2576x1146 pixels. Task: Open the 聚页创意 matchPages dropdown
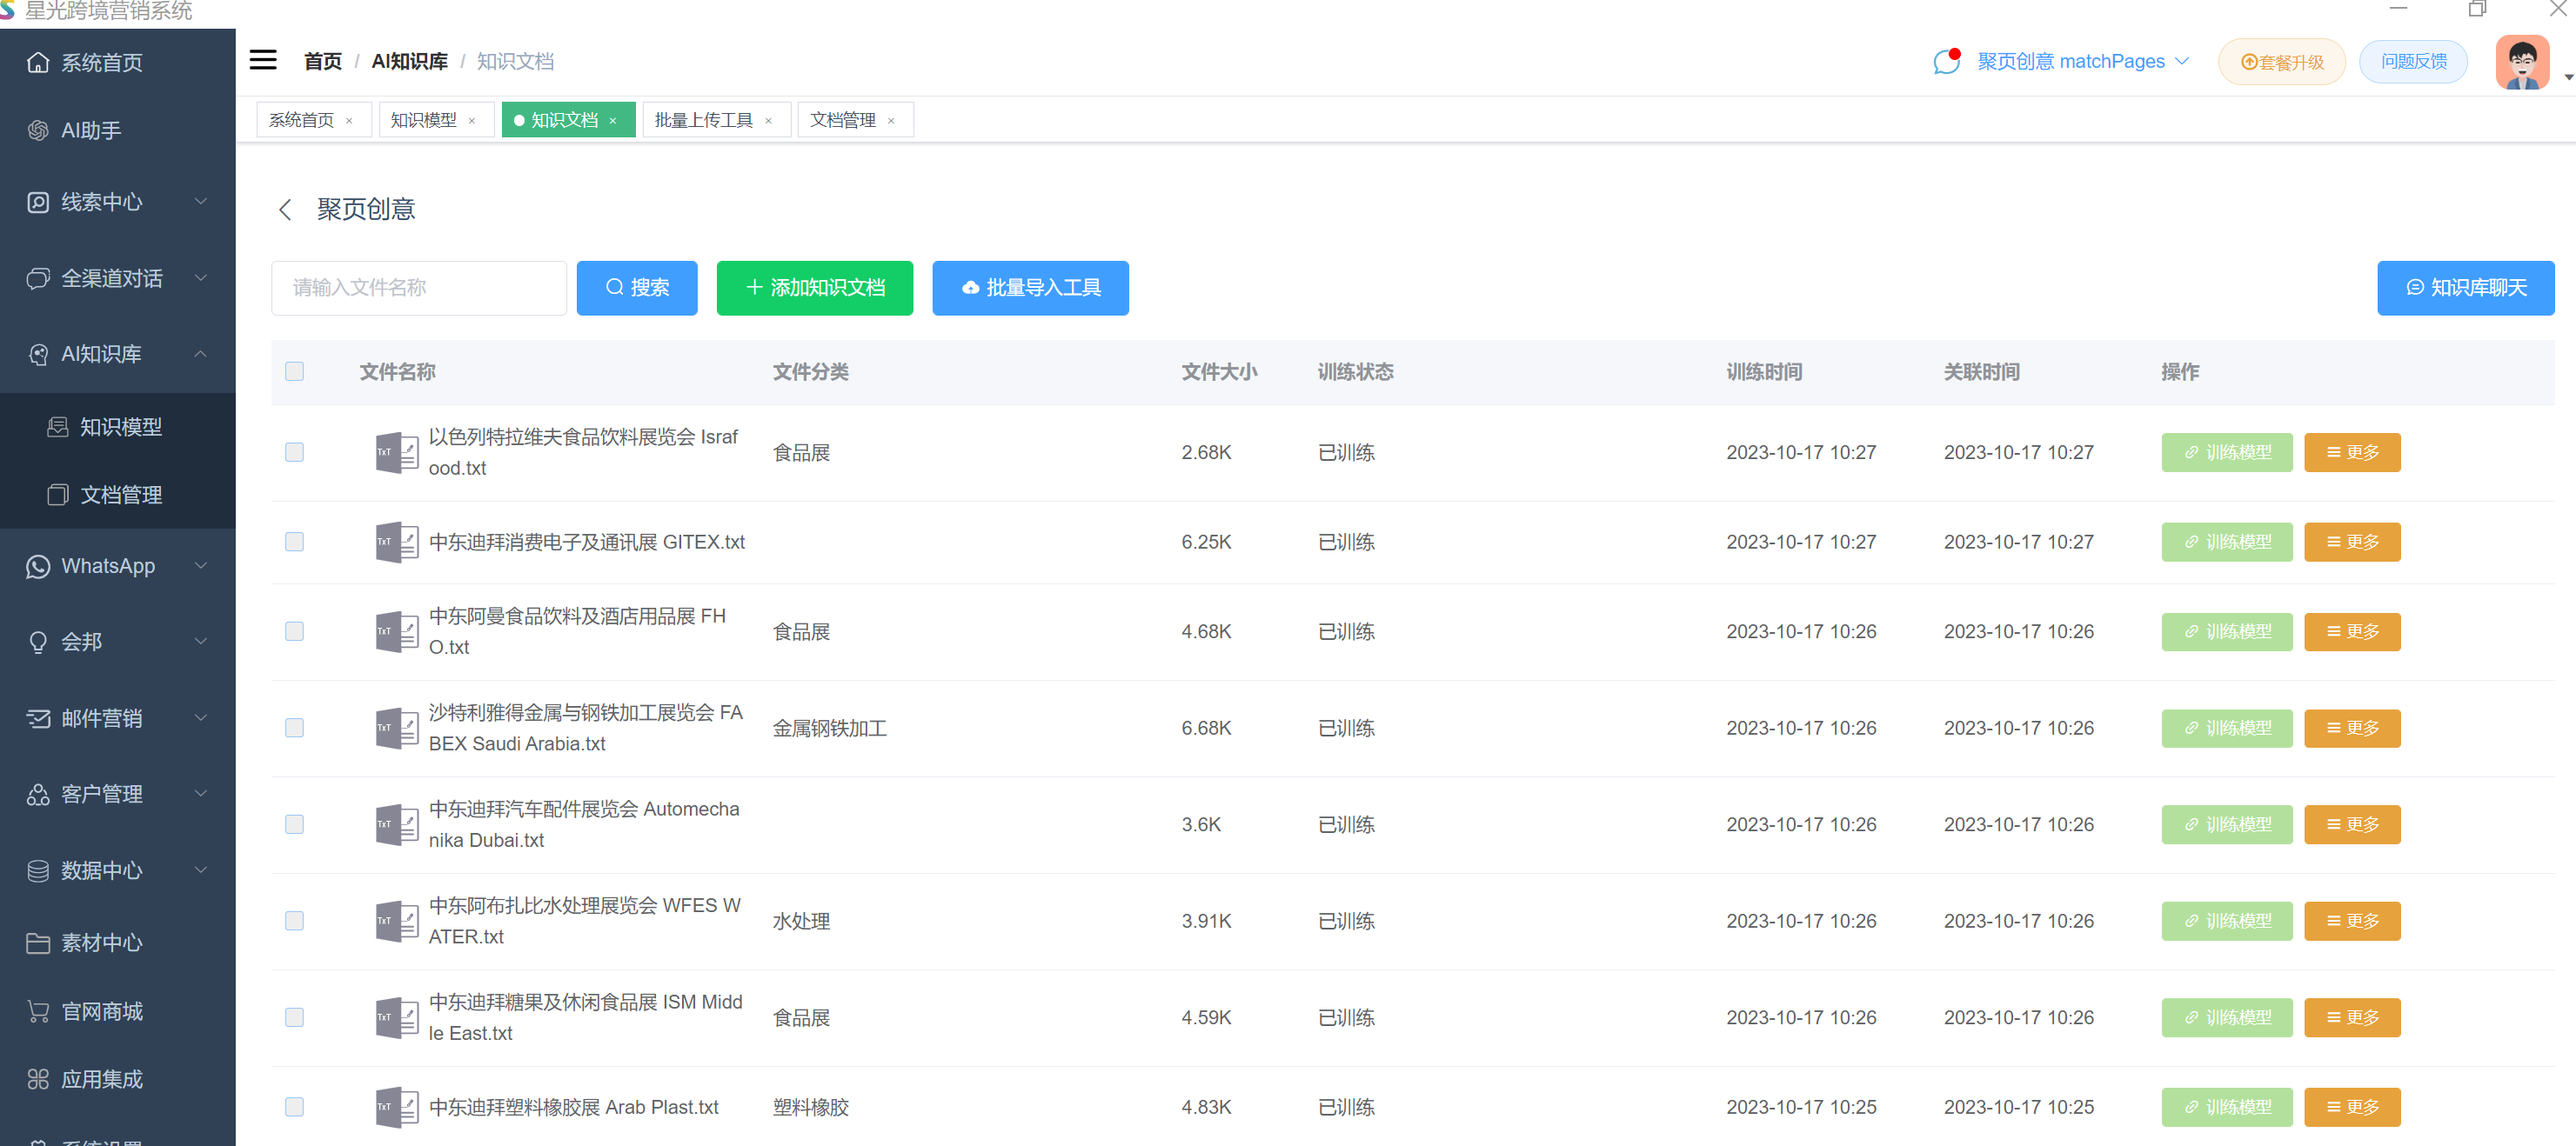click(x=2084, y=62)
